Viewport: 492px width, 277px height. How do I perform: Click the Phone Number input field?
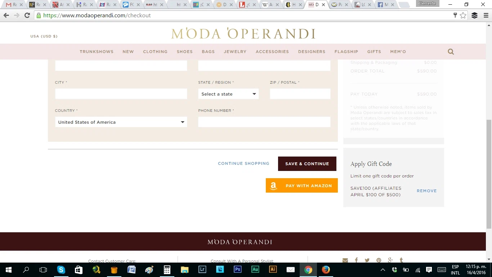point(264,122)
